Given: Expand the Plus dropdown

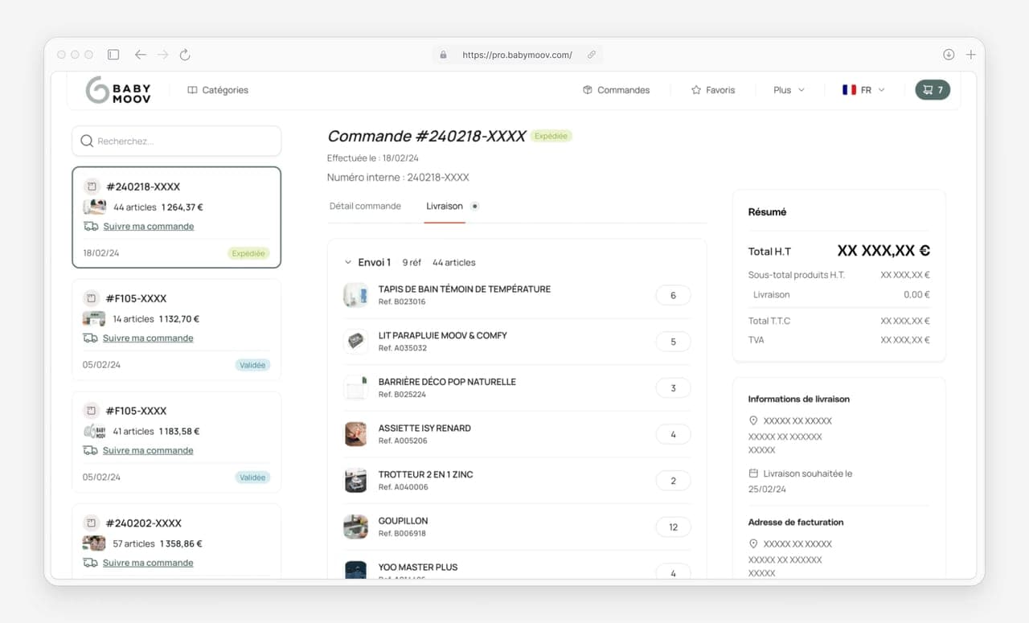Looking at the screenshot, I should click(x=789, y=90).
